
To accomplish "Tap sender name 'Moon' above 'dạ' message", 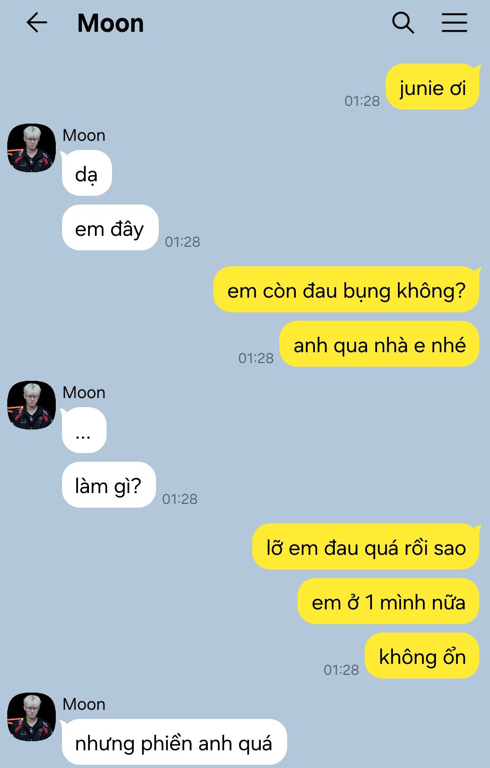I will click(x=84, y=135).
